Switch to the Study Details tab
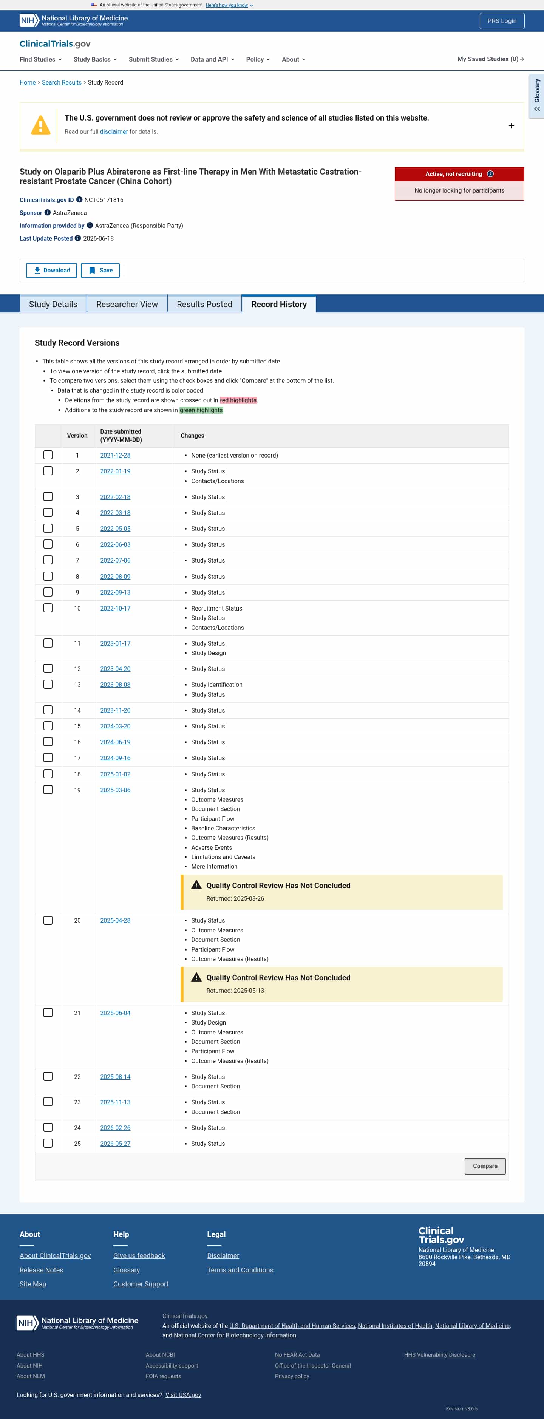The image size is (544, 1419). [53, 304]
